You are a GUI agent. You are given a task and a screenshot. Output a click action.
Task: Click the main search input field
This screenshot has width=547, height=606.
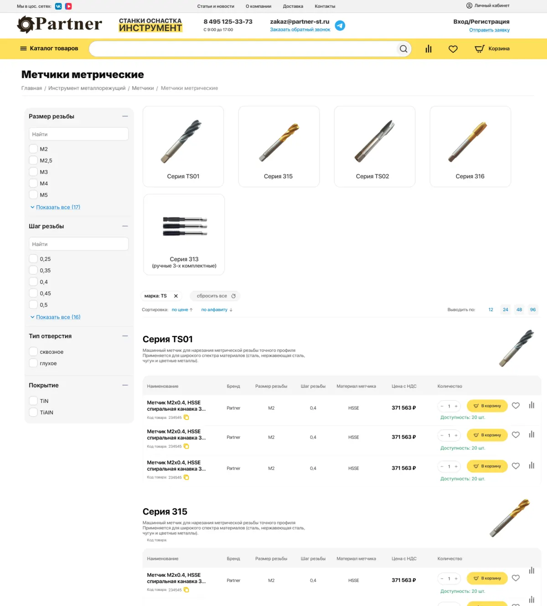coord(244,49)
